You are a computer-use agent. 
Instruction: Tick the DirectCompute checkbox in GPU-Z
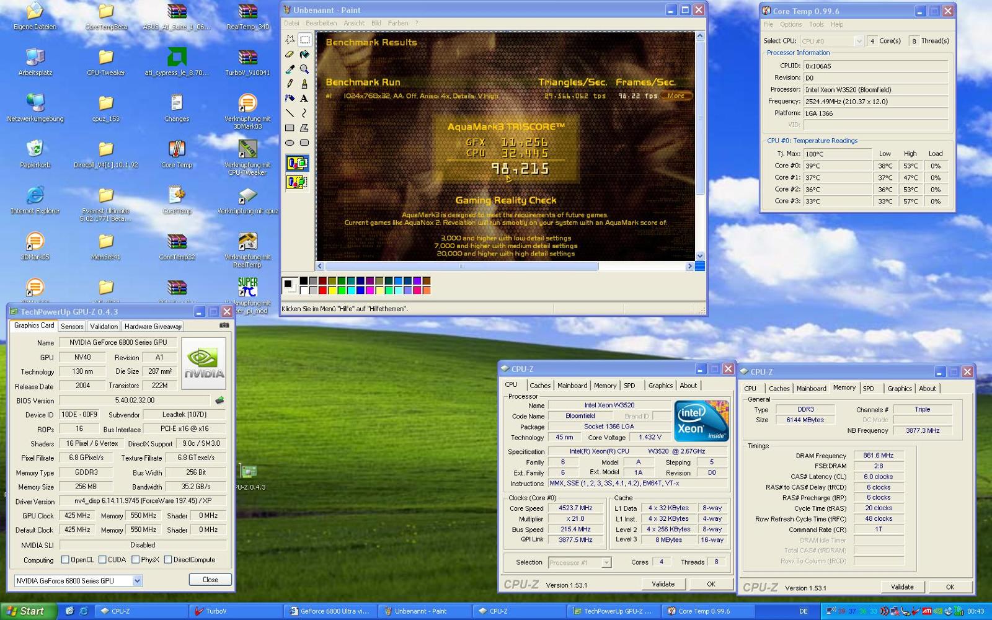[167, 560]
